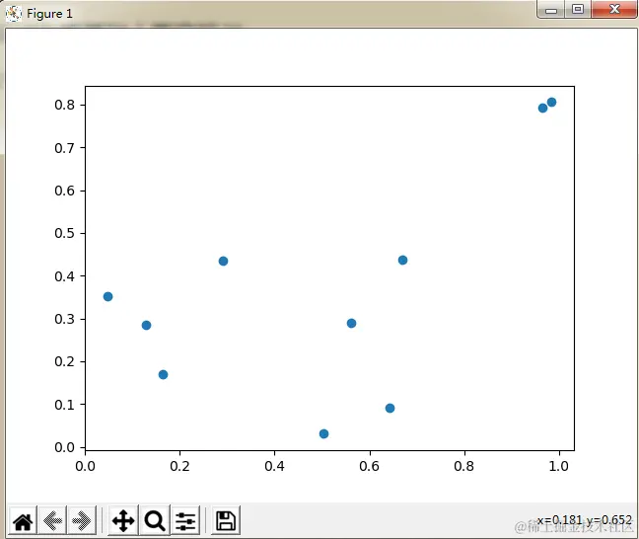Click the x-axis tick label 1.0

click(x=559, y=466)
